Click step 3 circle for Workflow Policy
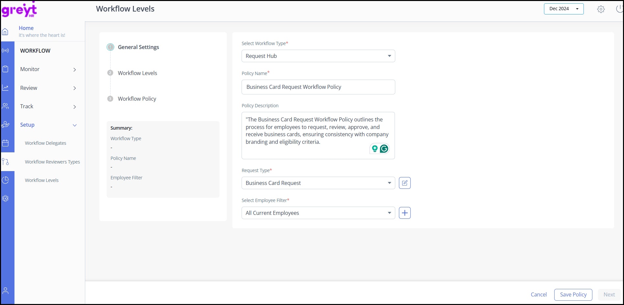Viewport: 624px width, 305px height. point(110,99)
